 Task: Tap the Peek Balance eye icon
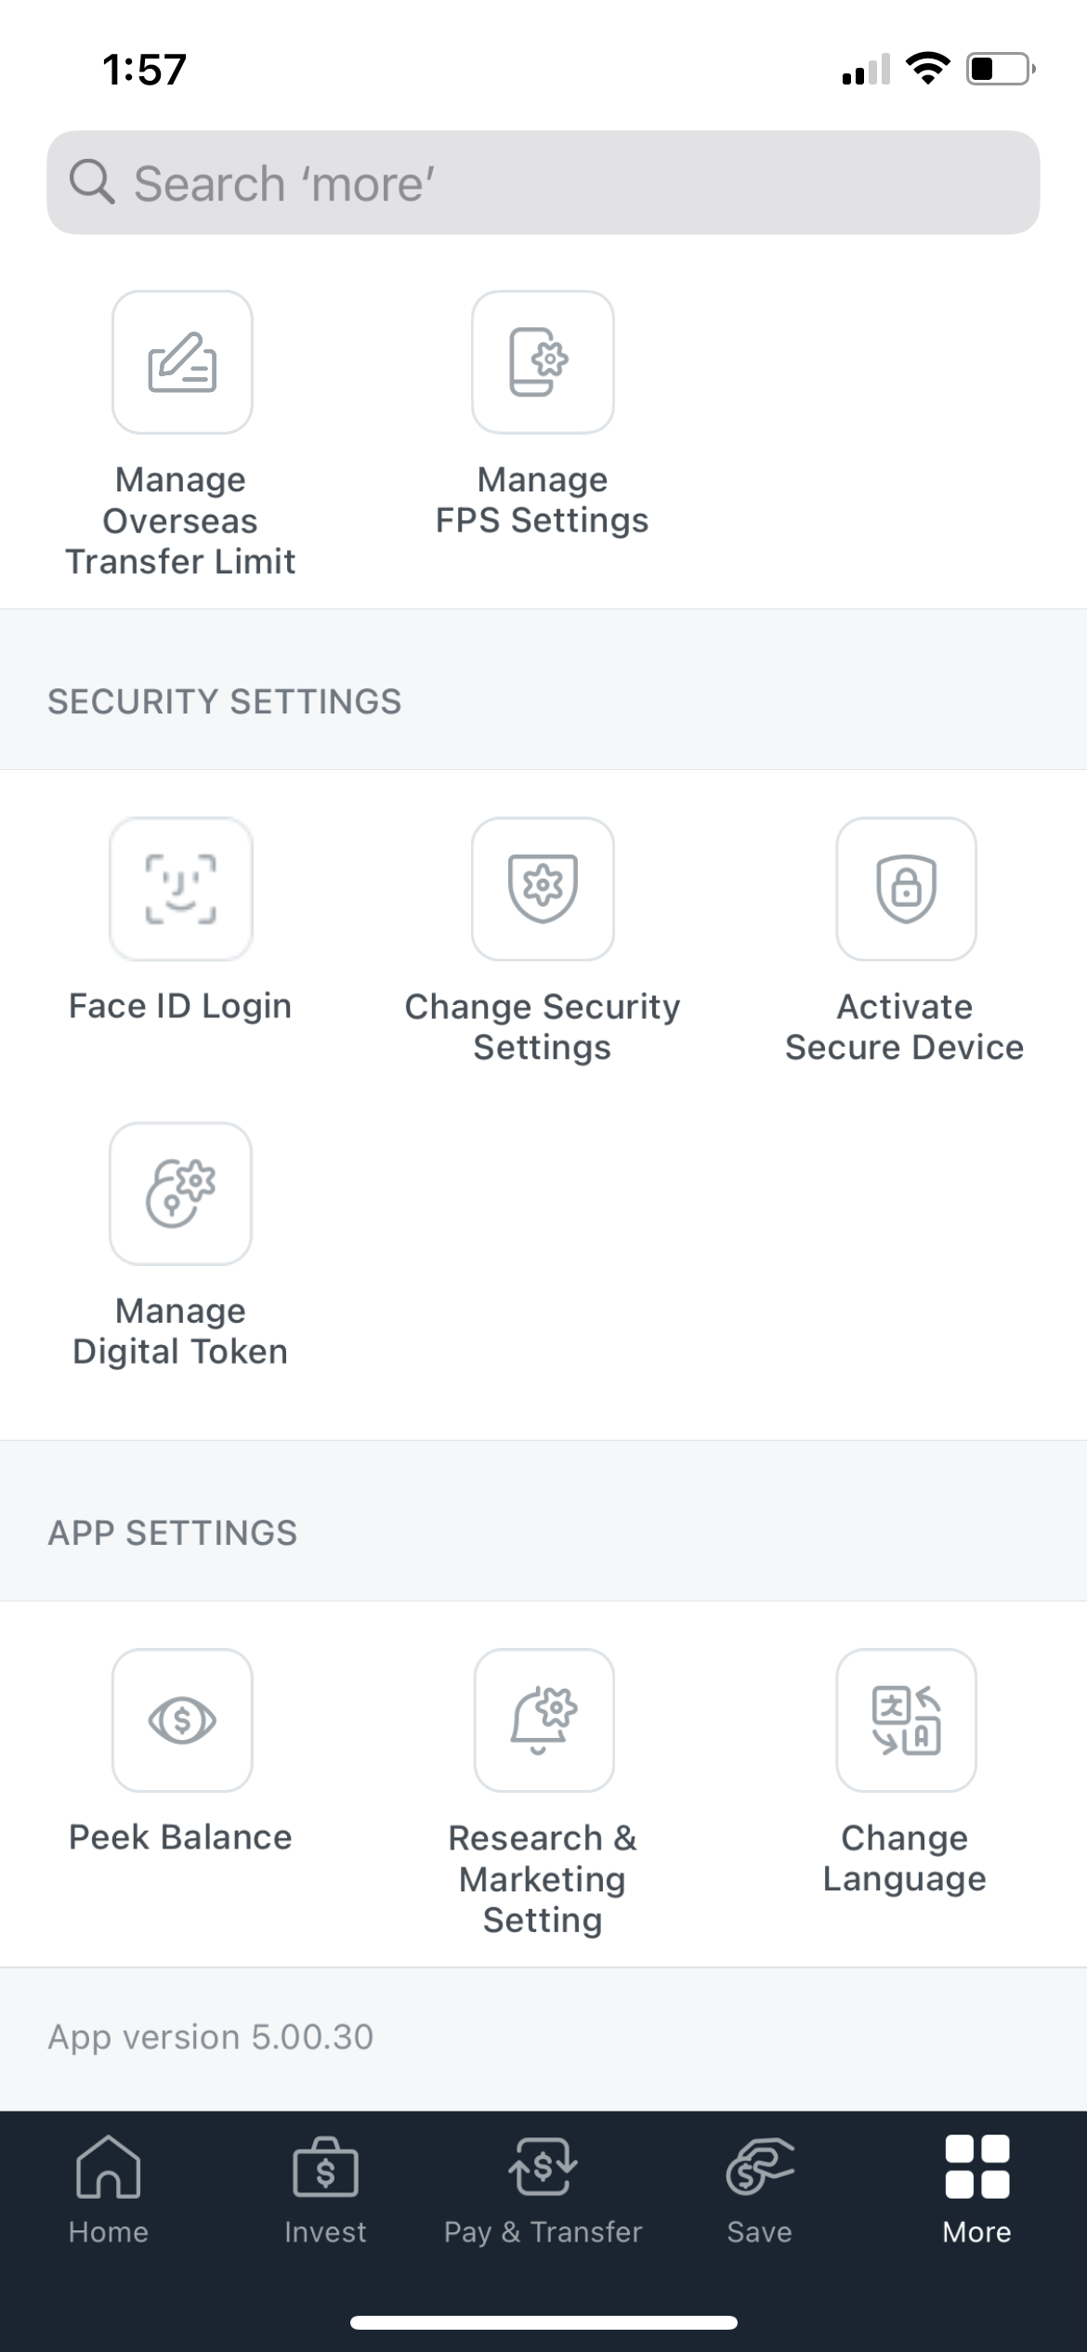[182, 1720]
